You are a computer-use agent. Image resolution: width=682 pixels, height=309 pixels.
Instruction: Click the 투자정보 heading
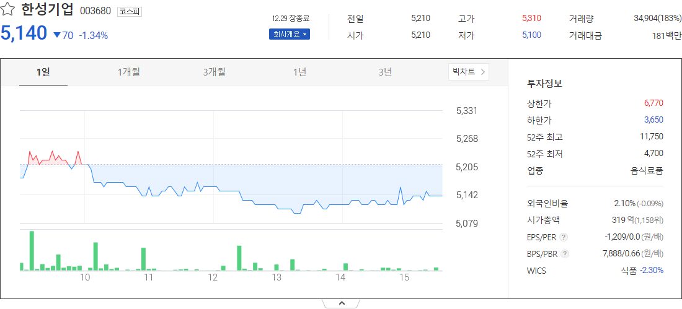544,84
